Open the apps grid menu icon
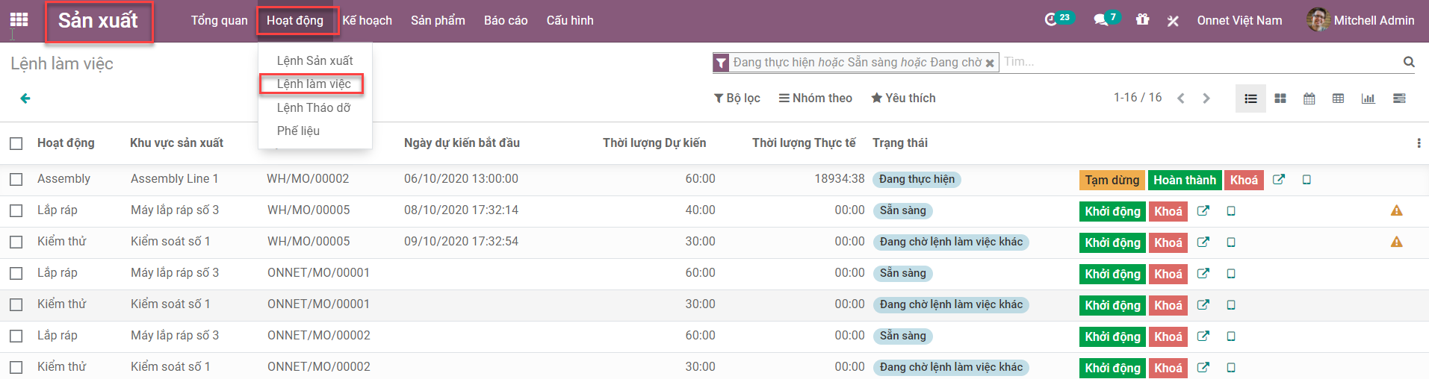1429x379 pixels. (19, 20)
